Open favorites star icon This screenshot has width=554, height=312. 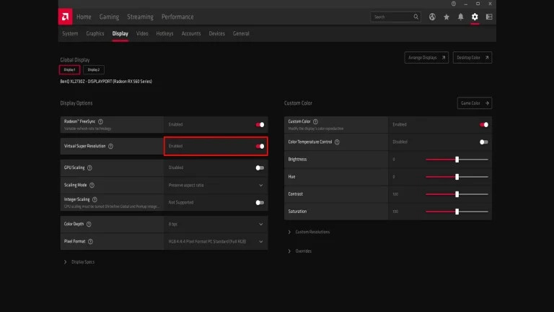point(447,17)
